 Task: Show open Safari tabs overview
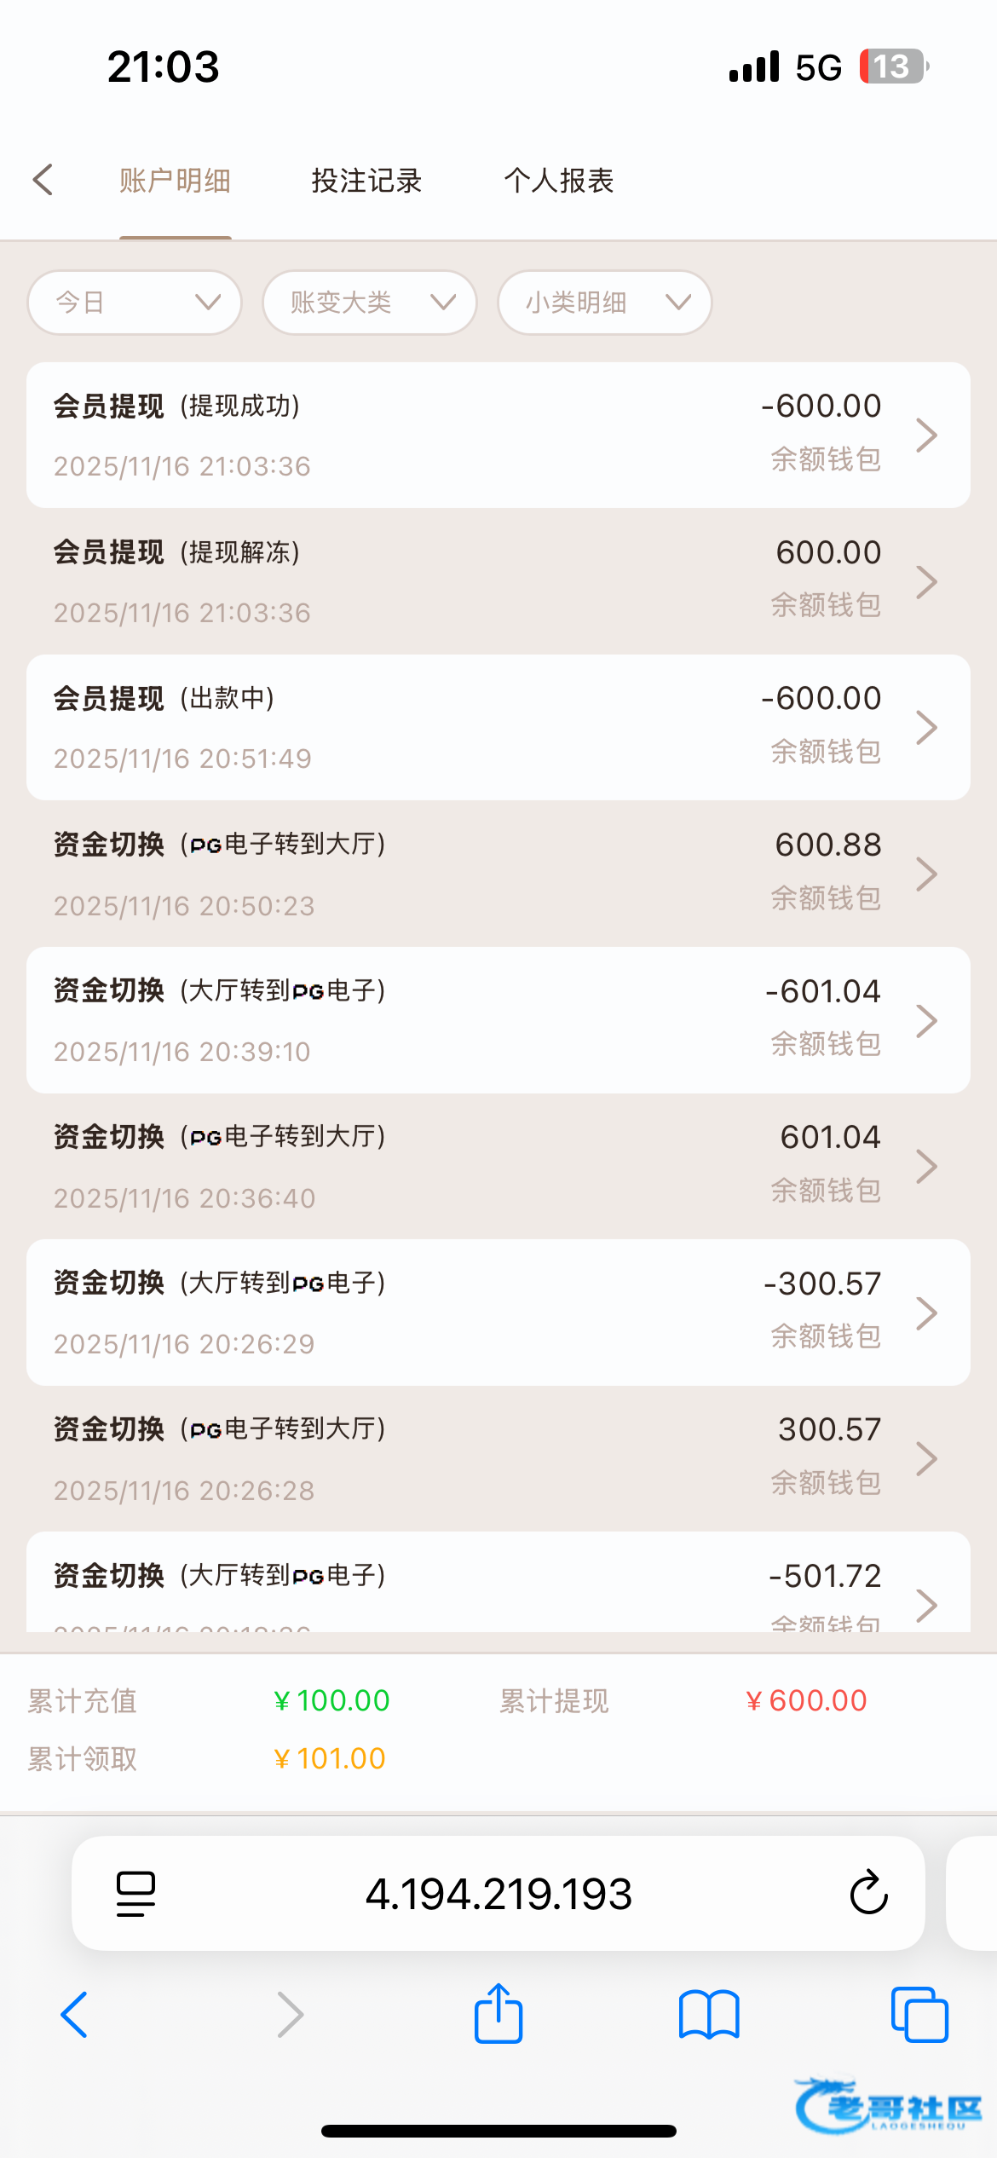click(919, 2015)
